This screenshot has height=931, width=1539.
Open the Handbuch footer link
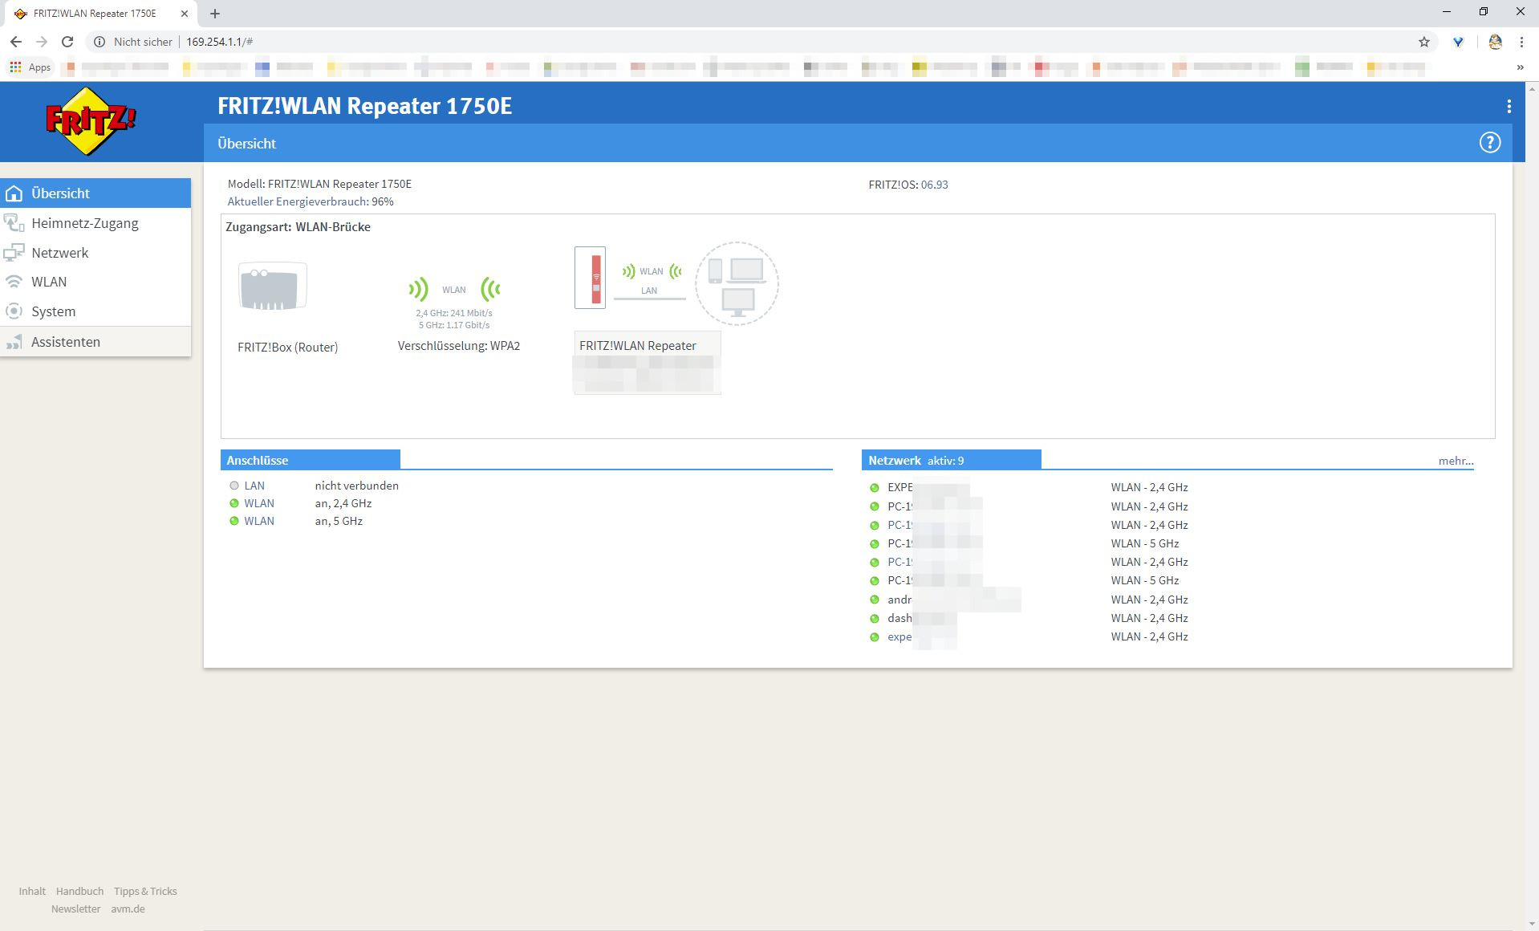79,891
